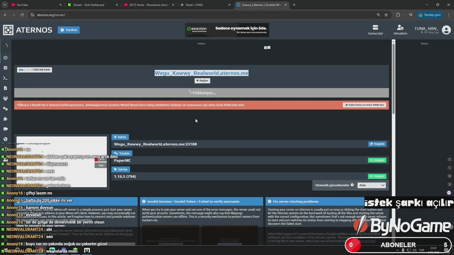Click the Adres label tag

point(120,137)
